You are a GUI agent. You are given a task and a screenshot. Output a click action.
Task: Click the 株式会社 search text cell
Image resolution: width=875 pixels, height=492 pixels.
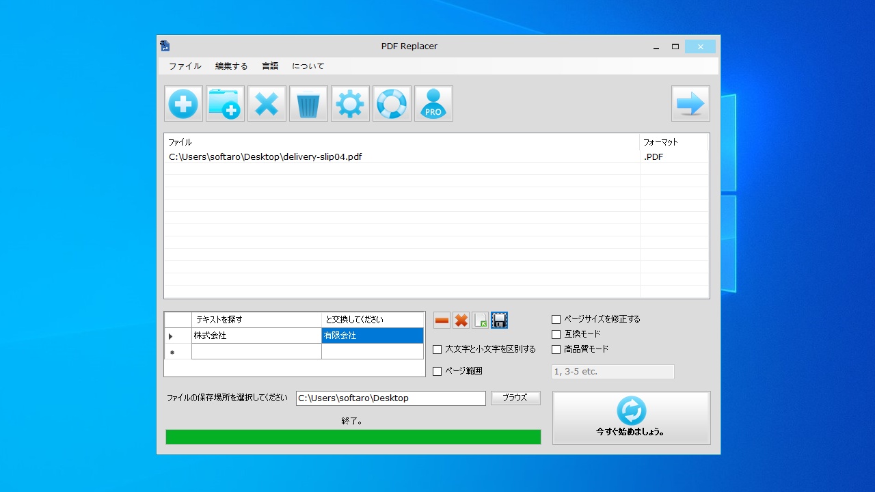click(256, 336)
